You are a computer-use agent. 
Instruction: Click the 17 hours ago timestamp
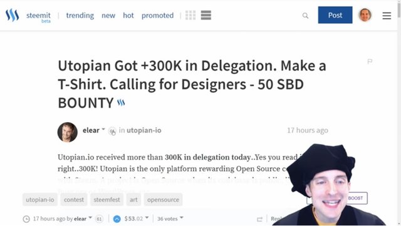tap(308, 130)
